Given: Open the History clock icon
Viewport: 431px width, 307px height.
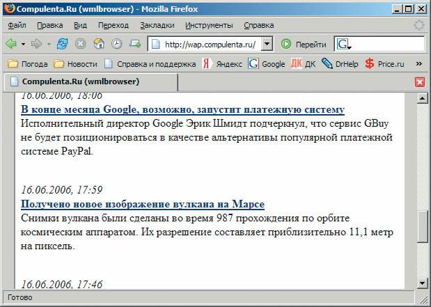Looking at the screenshot, I should click(x=116, y=44).
